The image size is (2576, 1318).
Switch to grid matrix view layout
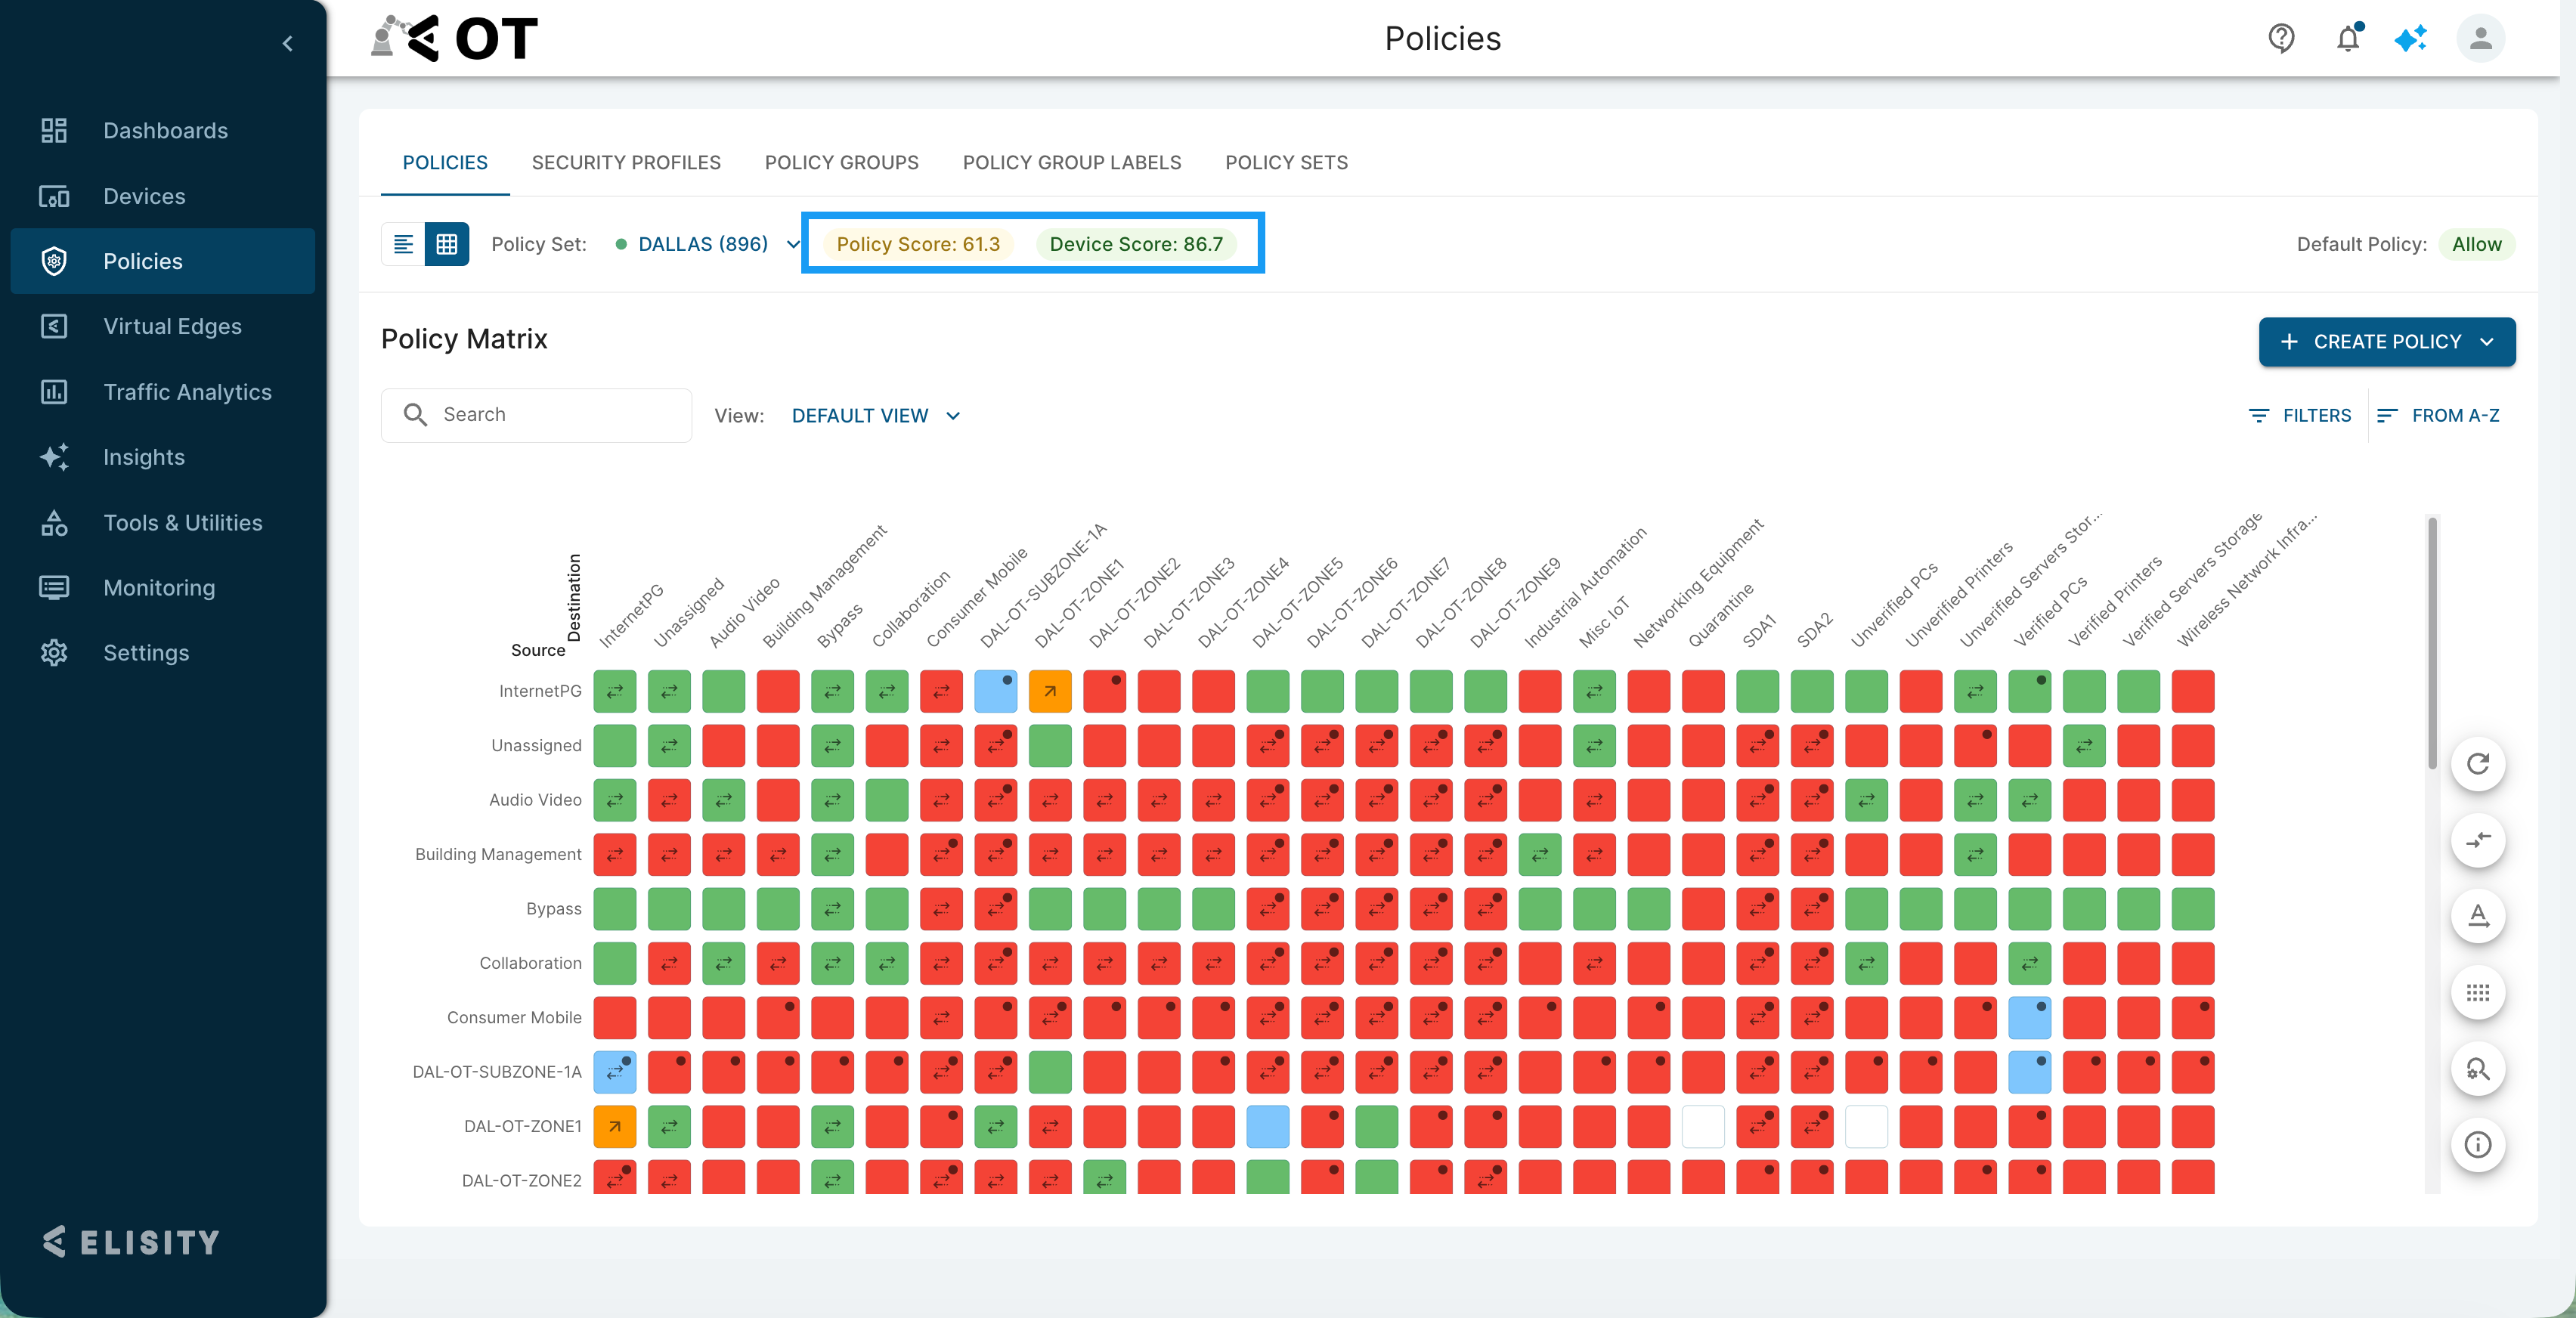click(x=447, y=244)
